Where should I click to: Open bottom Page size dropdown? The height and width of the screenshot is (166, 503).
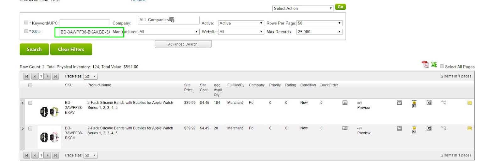click(x=91, y=155)
